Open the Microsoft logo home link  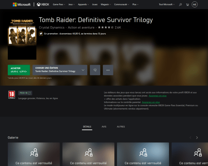click(x=21, y=4)
